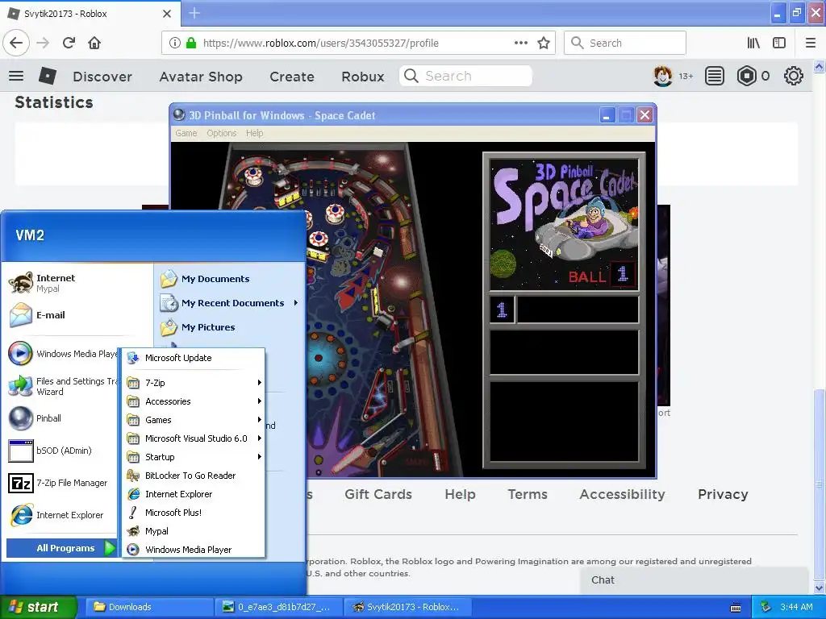This screenshot has height=619, width=826.
Task: Switch to the 0_e7ae3 image taskbar window
Action: (278, 607)
